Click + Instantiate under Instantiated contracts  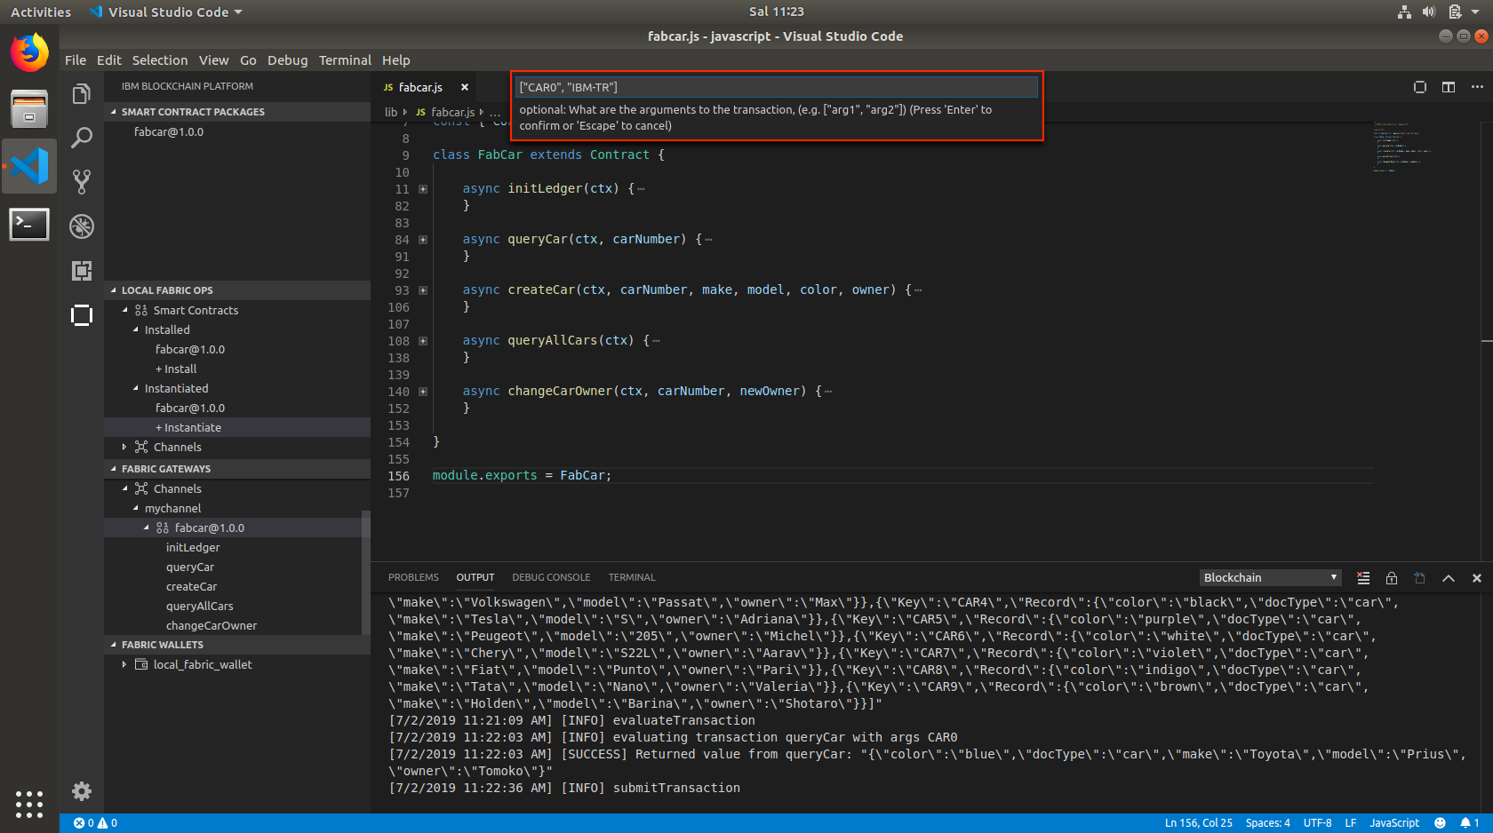tap(188, 428)
